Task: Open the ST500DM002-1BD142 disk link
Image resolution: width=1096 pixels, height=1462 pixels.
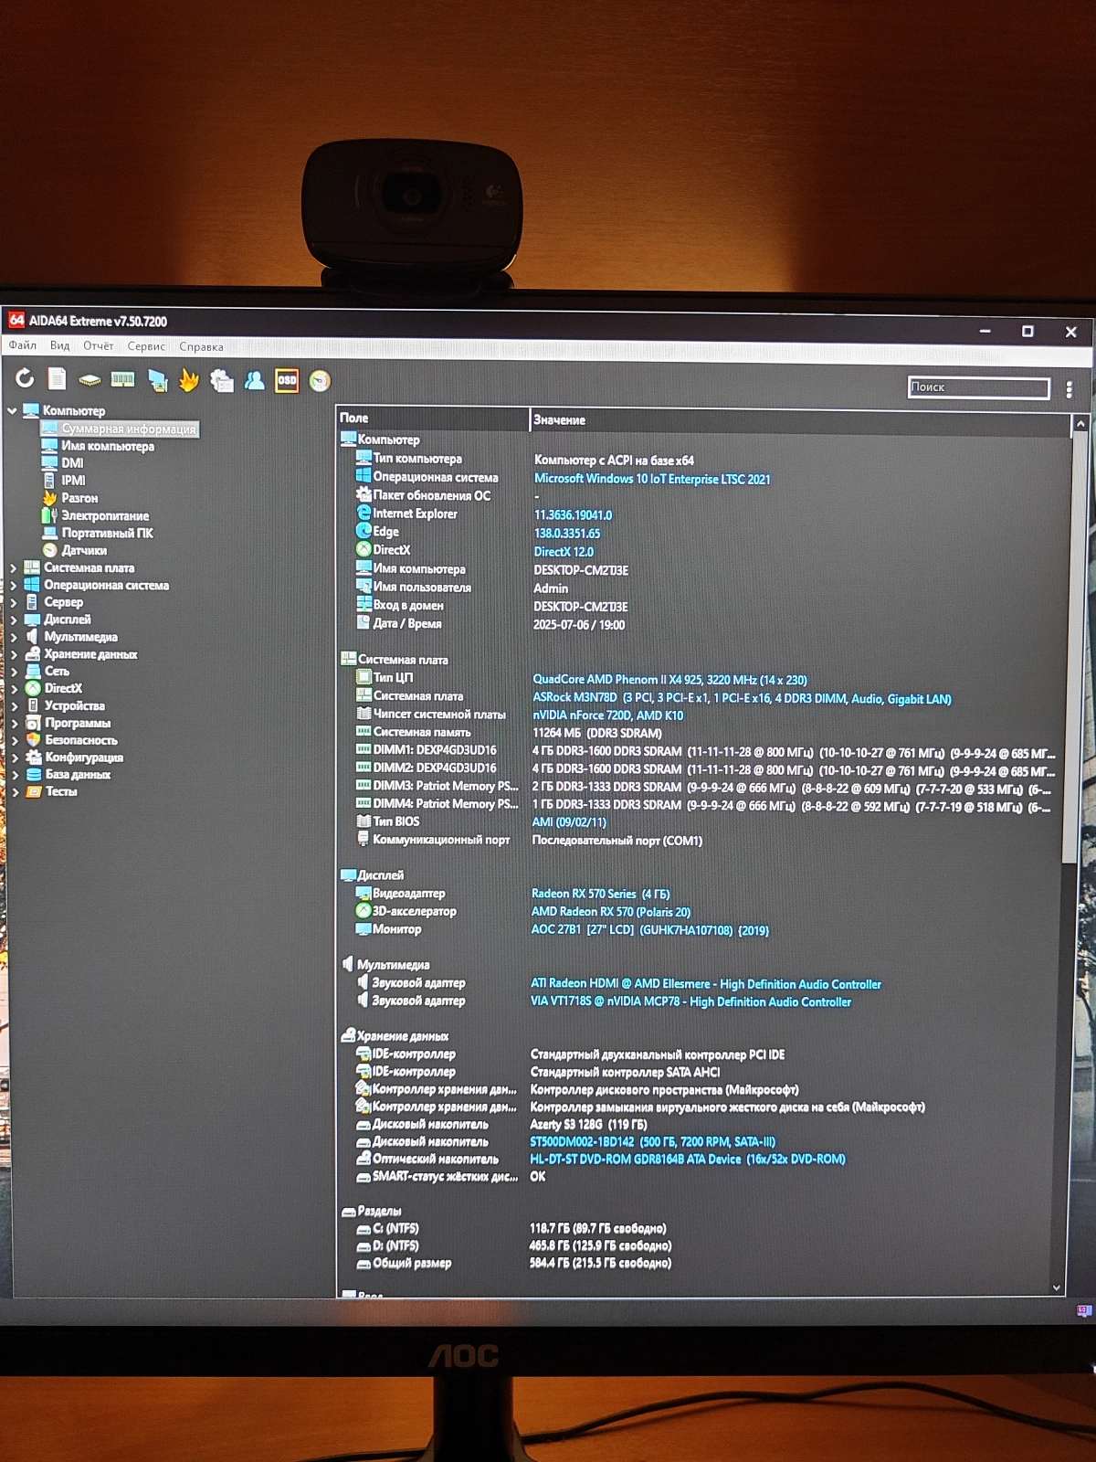Action: [x=652, y=1141]
